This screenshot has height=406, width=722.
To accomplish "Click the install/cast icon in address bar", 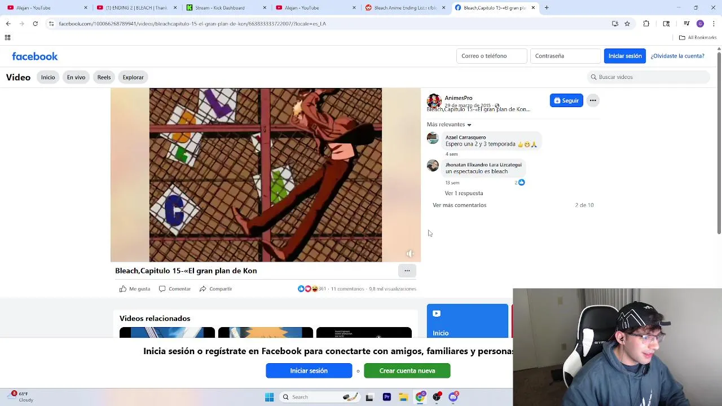I will [x=615, y=24].
